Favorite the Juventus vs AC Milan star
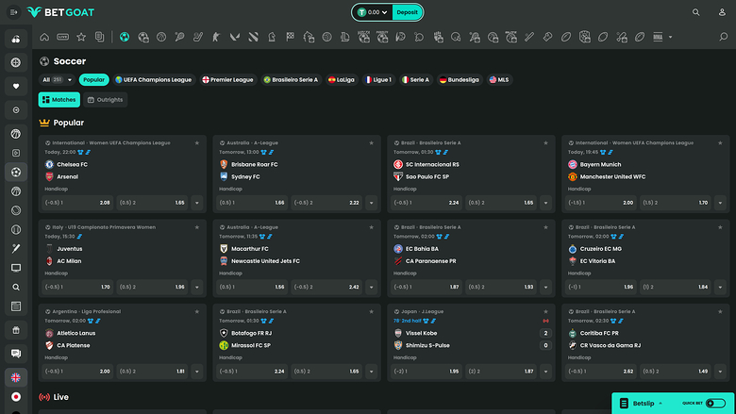Screen dimensions: 736x414 [197, 227]
